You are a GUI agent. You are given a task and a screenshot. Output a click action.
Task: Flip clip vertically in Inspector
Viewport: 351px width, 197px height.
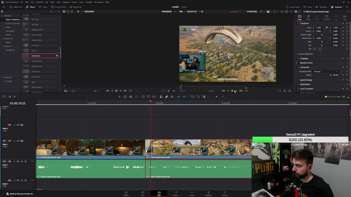pyautogui.click(x=320, y=49)
